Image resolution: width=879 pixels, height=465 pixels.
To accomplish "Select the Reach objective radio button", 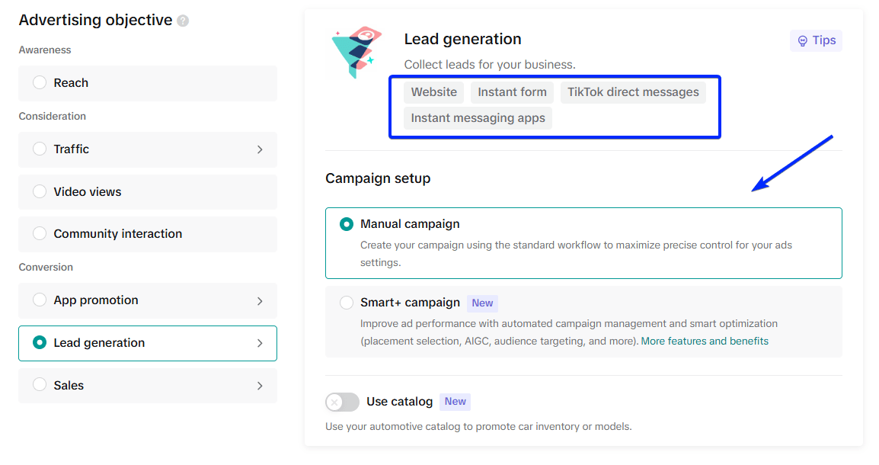I will [x=40, y=83].
